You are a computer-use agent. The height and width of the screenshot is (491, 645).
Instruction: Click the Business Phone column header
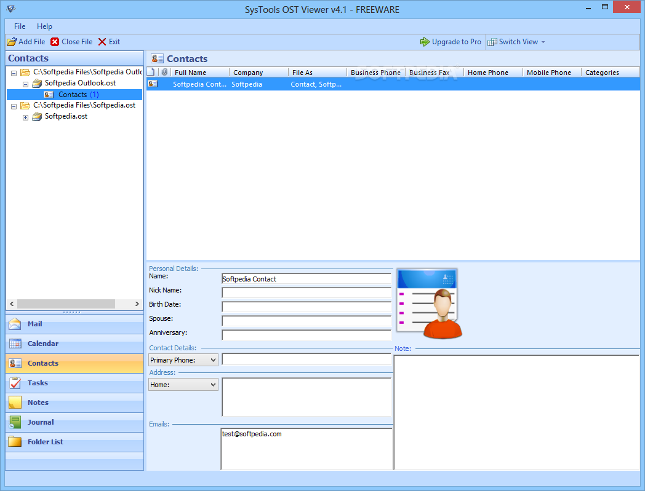coord(375,73)
